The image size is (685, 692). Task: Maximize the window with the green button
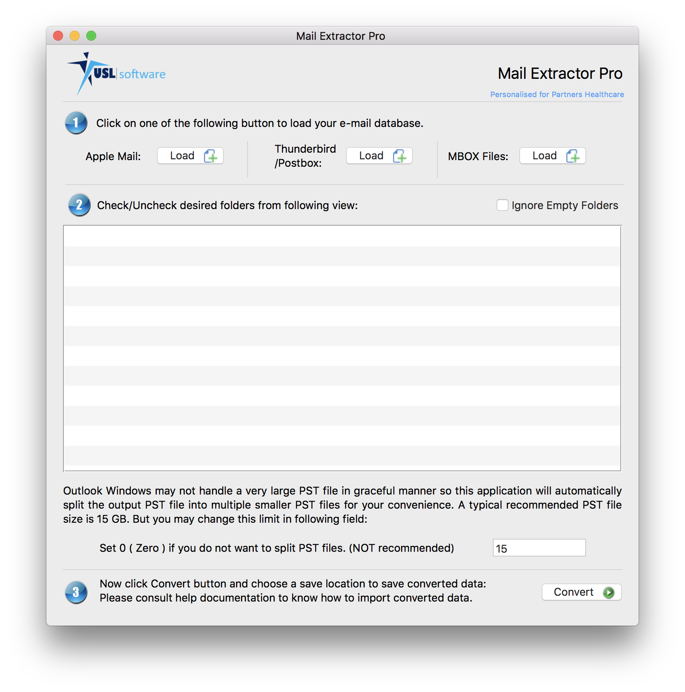coord(91,36)
